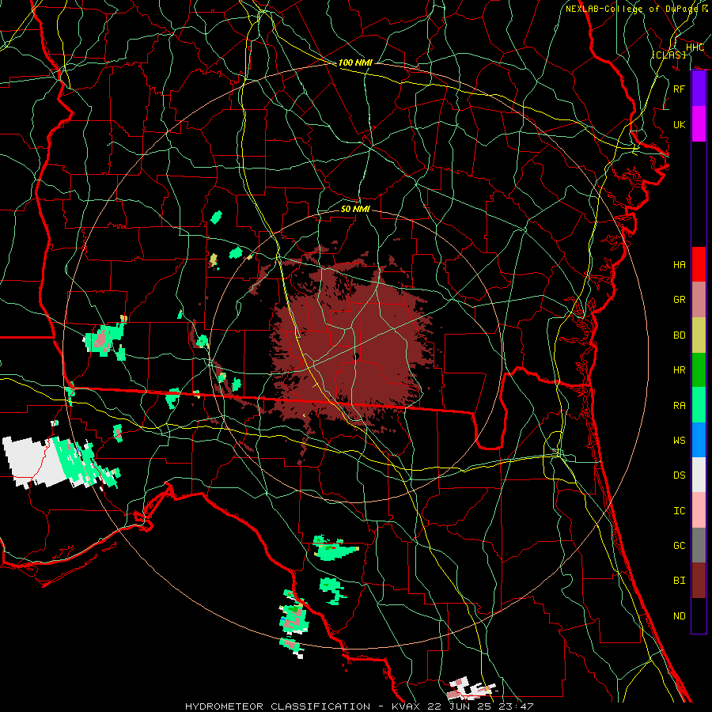Click the ND black legend swatch
Screen dimensions: 712x712
click(699, 615)
